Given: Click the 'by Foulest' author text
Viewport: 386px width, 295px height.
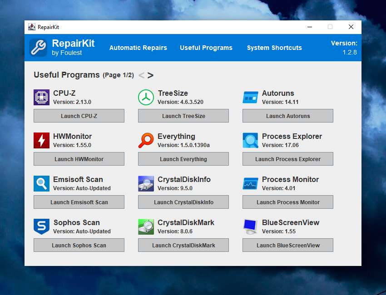Looking at the screenshot, I should (67, 53).
